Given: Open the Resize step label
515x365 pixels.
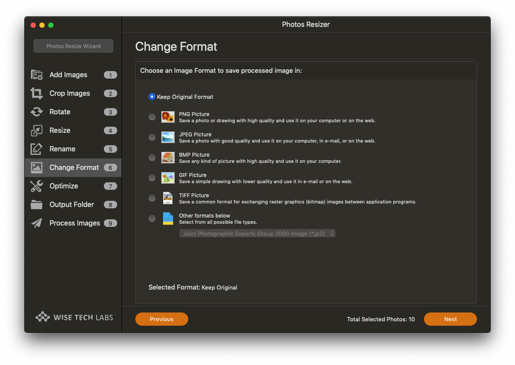Looking at the screenshot, I should click(60, 131).
